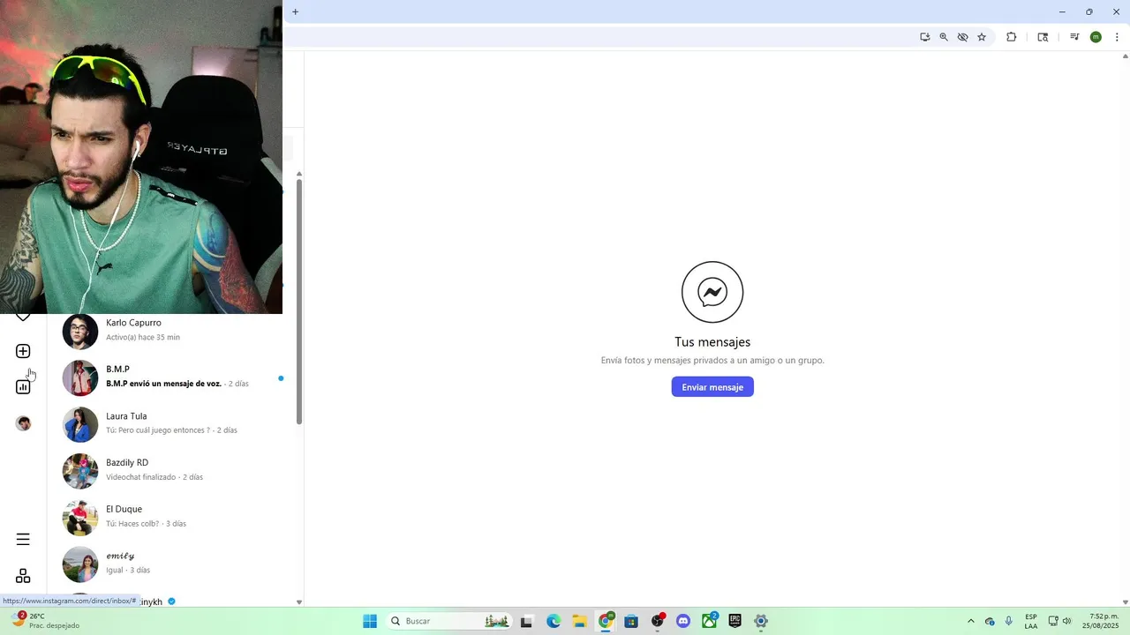Screen dimensions: 1130x635
Task: Open the weather widget showing 26°C
Action: coord(46,621)
